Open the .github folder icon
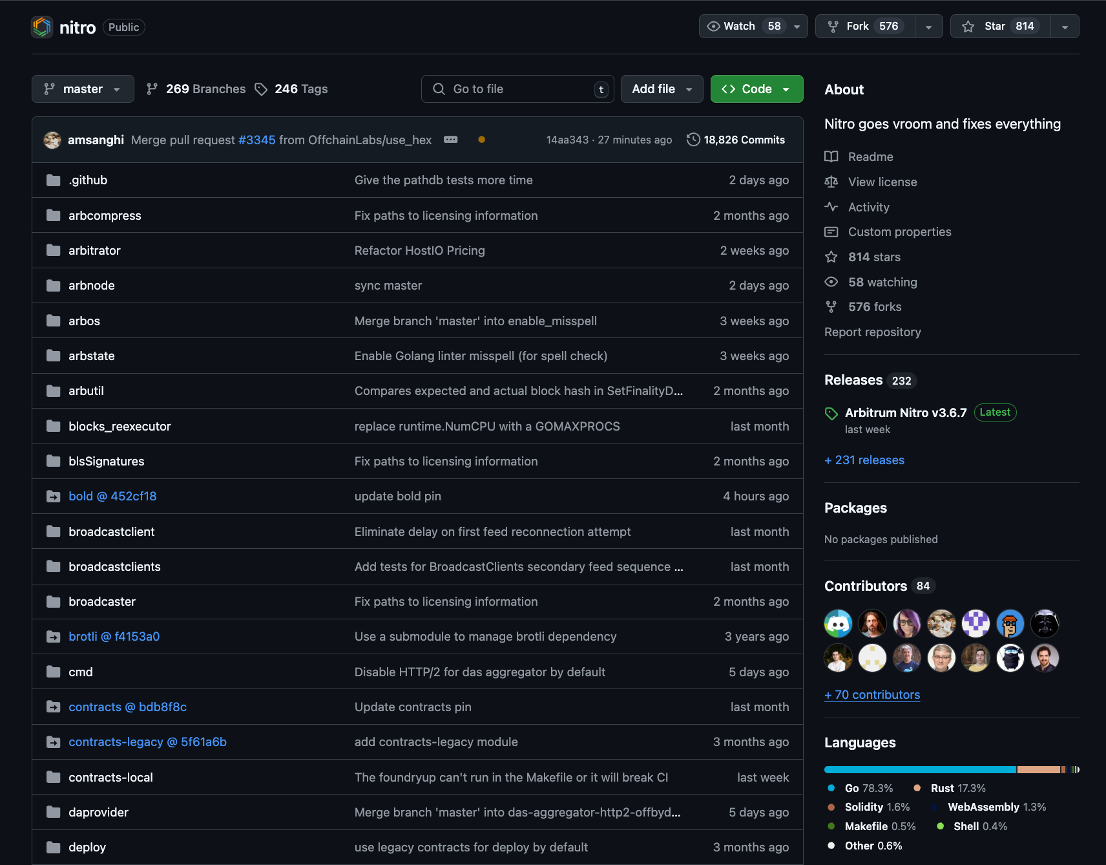The width and height of the screenshot is (1106, 865). [x=54, y=180]
